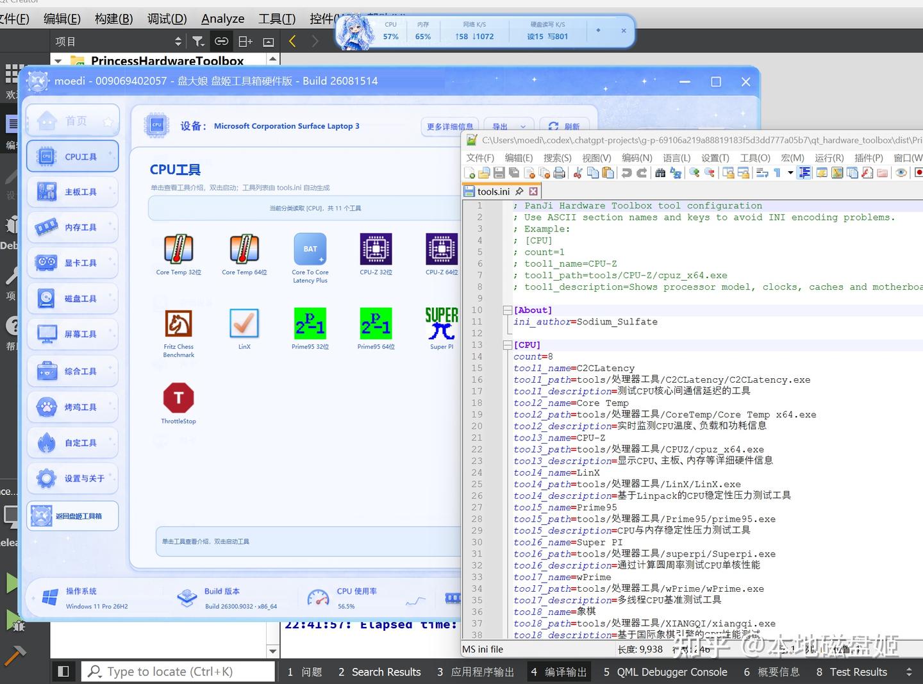
Task: Open the show-symbol dropdown arrow in Notepad++
Action: 790,172
